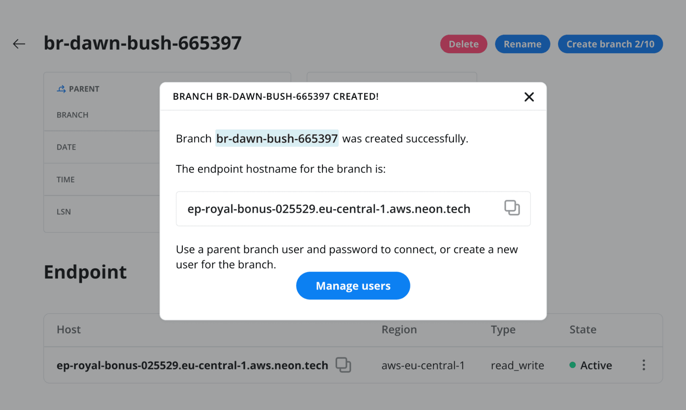Screen dimensions: 686x410
Task: Click the Region column header
Action: (x=399, y=329)
